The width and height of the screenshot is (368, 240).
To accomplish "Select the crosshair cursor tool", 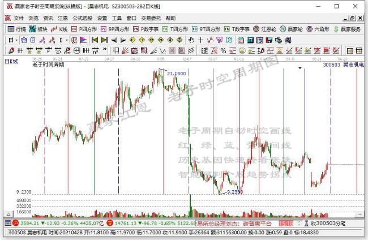I will (x=200, y=40).
